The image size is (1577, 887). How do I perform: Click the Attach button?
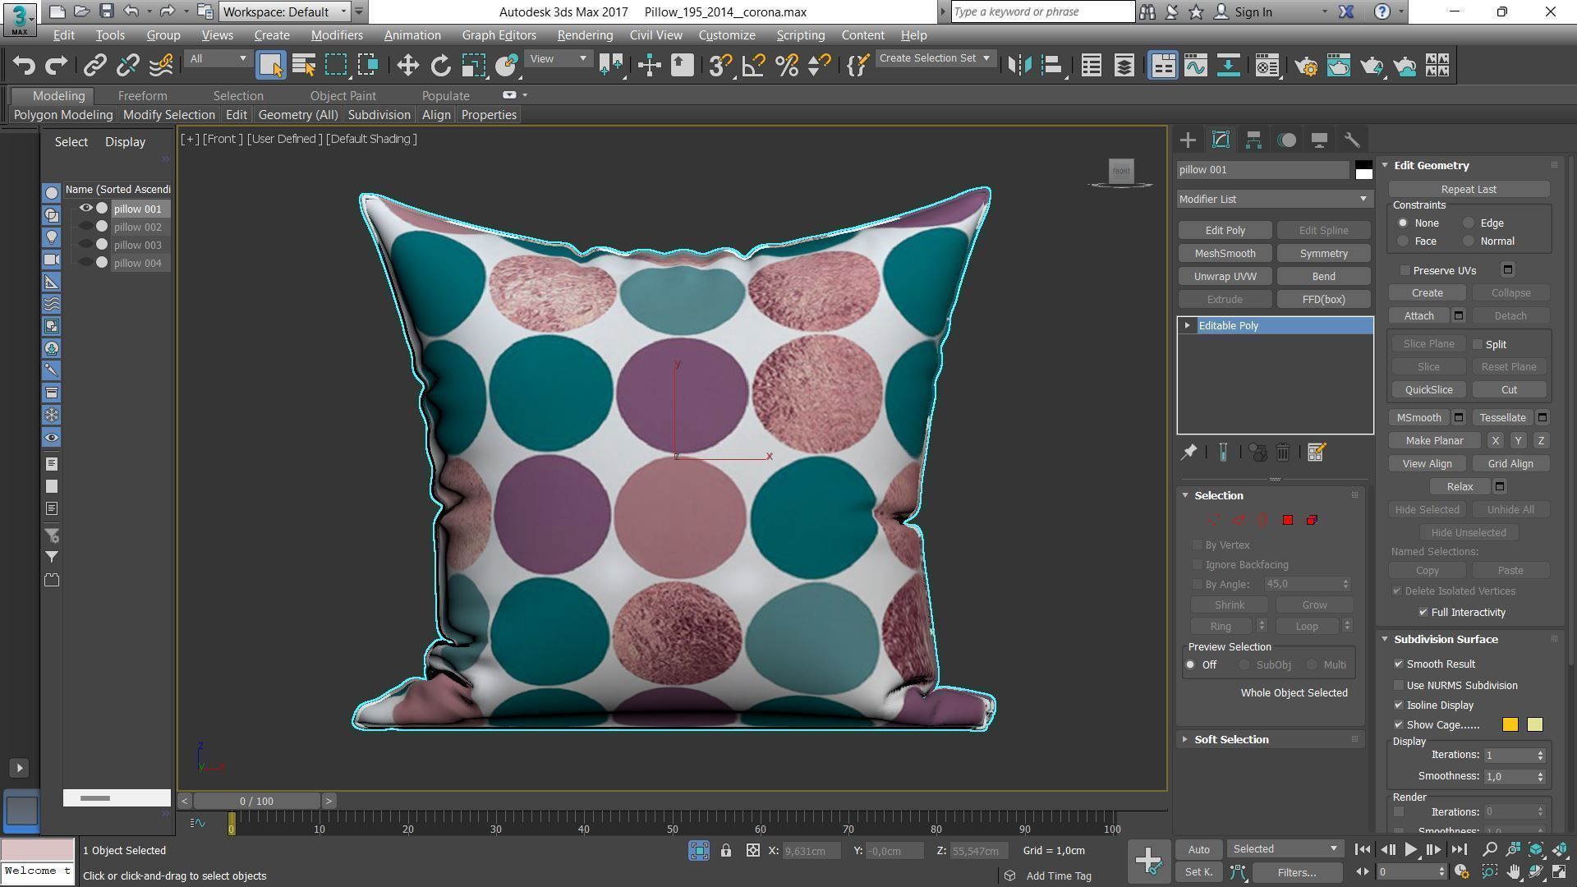pos(1418,316)
